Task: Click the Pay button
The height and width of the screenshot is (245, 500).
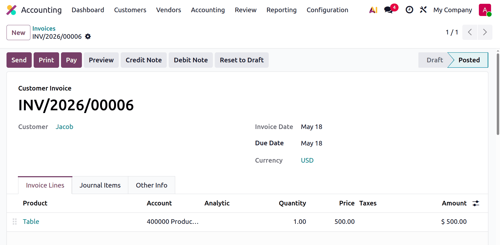Action: pos(71,60)
